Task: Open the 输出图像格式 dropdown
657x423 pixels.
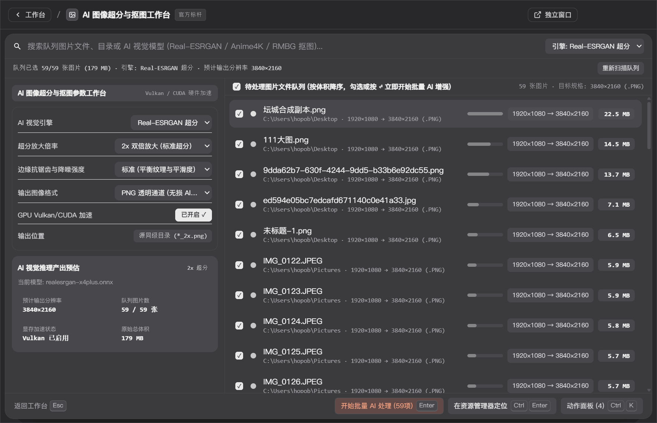Action: [163, 193]
